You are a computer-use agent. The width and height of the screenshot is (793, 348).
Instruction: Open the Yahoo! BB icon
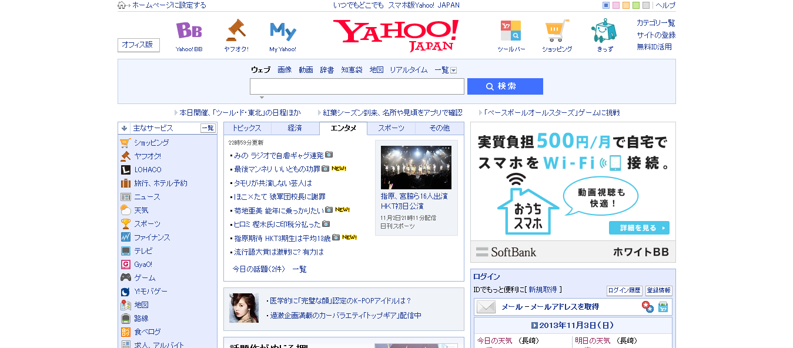coord(189,31)
